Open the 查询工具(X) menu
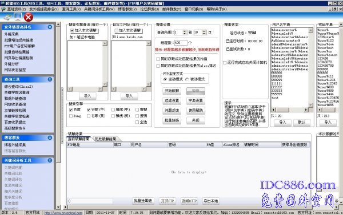Screen dimensions: 343x215 (71, 9)
